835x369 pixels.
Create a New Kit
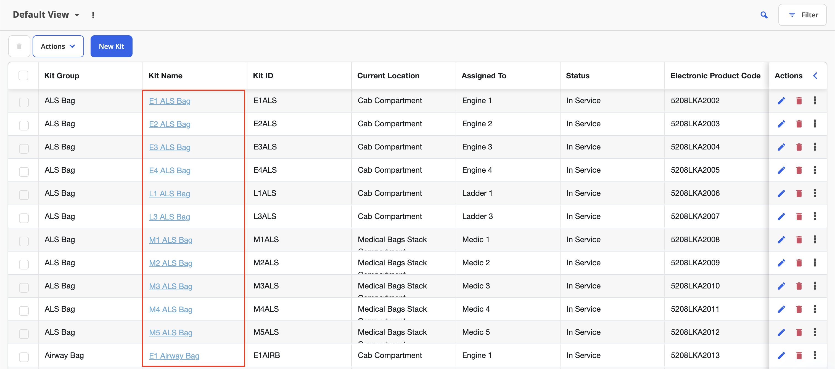pyautogui.click(x=111, y=46)
